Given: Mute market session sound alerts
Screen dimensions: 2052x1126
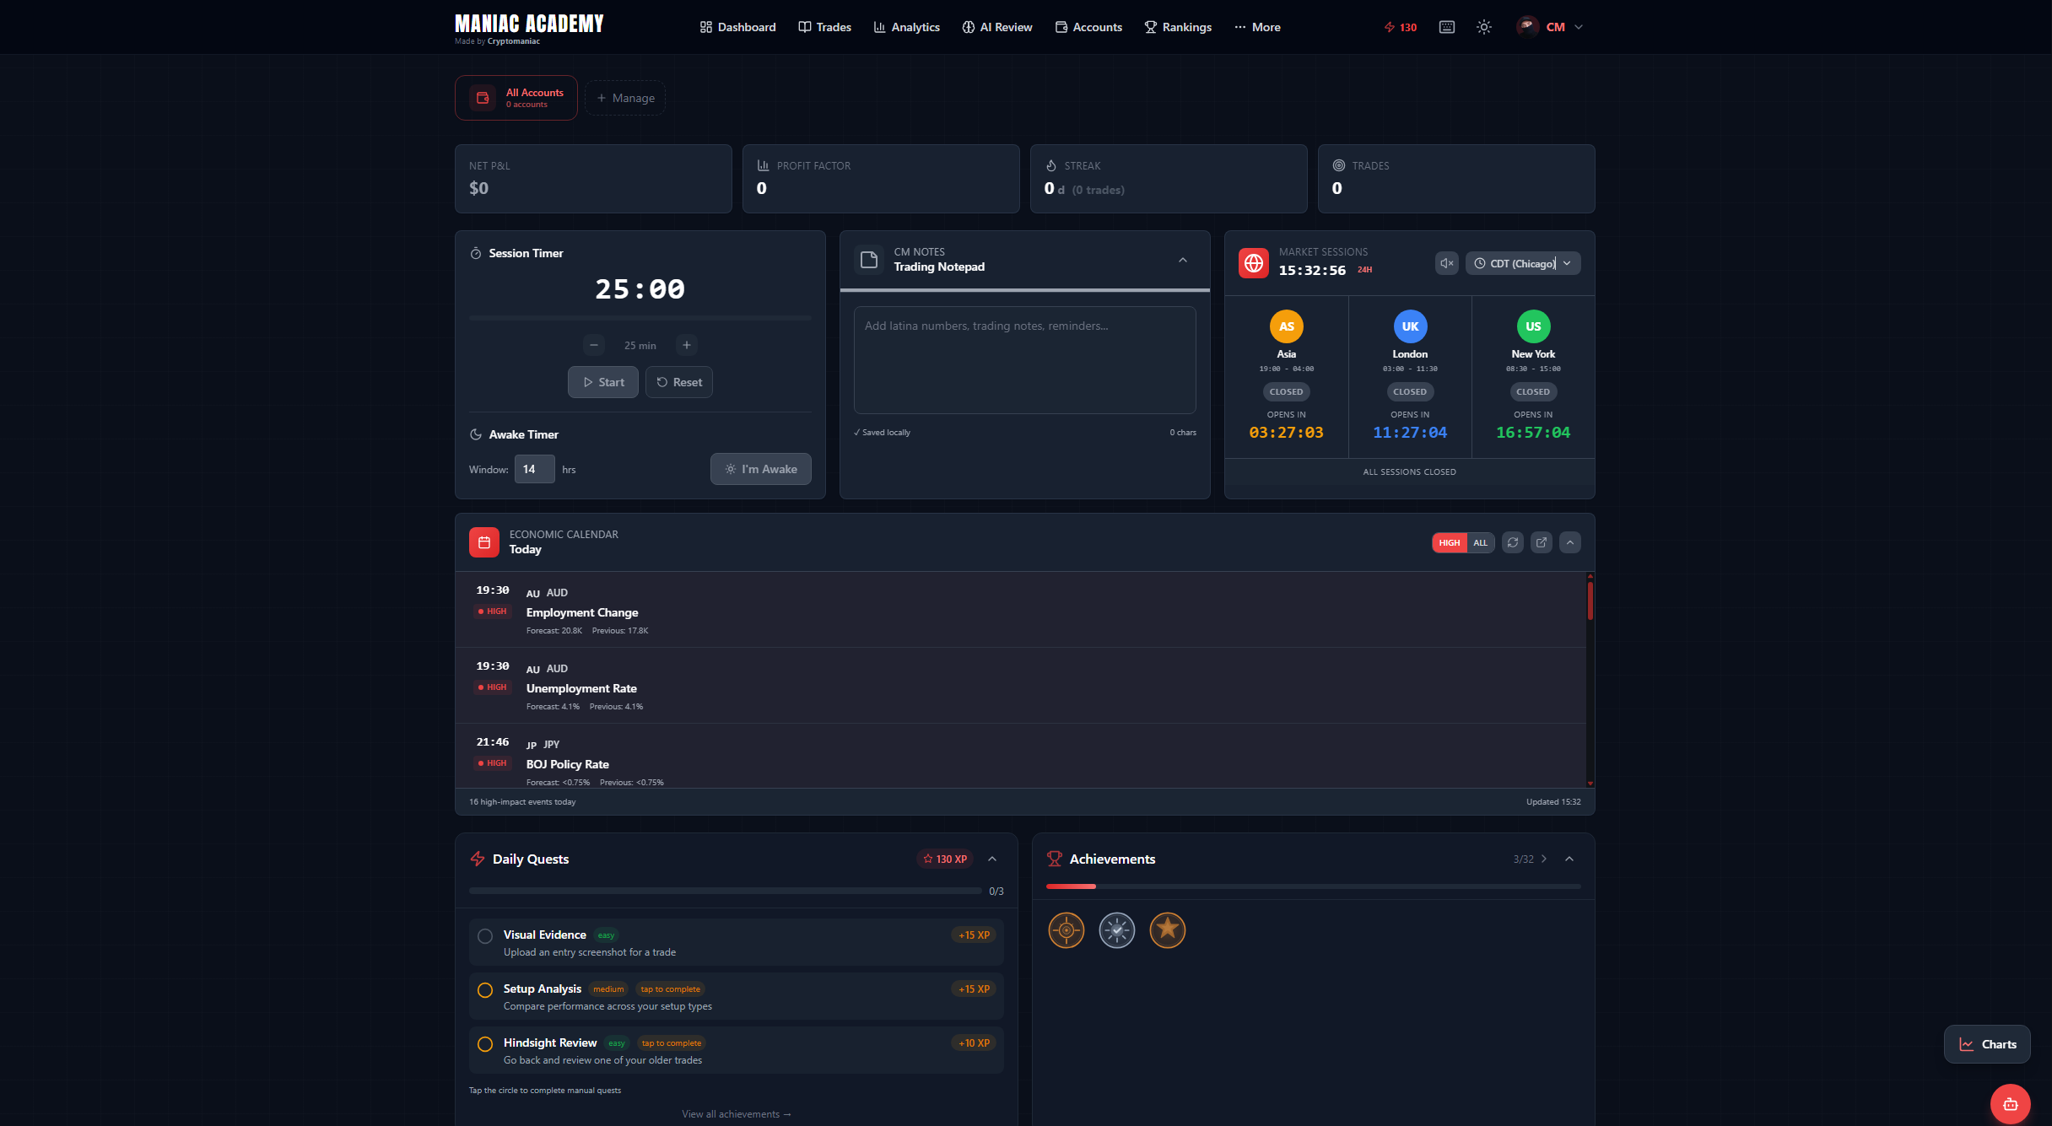Looking at the screenshot, I should coord(1446,263).
